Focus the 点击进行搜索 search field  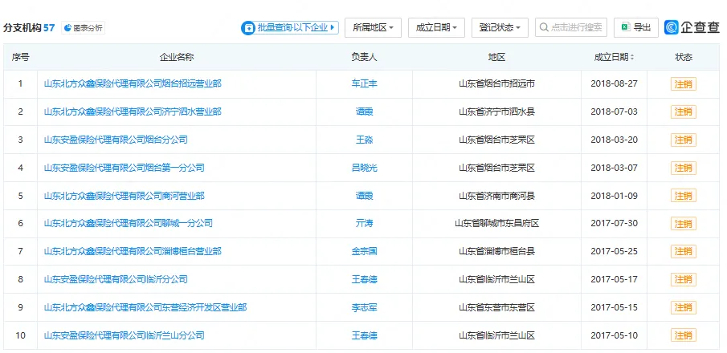click(577, 27)
